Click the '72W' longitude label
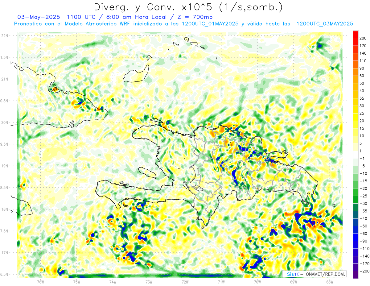The image size is (370, 286). [x=185, y=282]
